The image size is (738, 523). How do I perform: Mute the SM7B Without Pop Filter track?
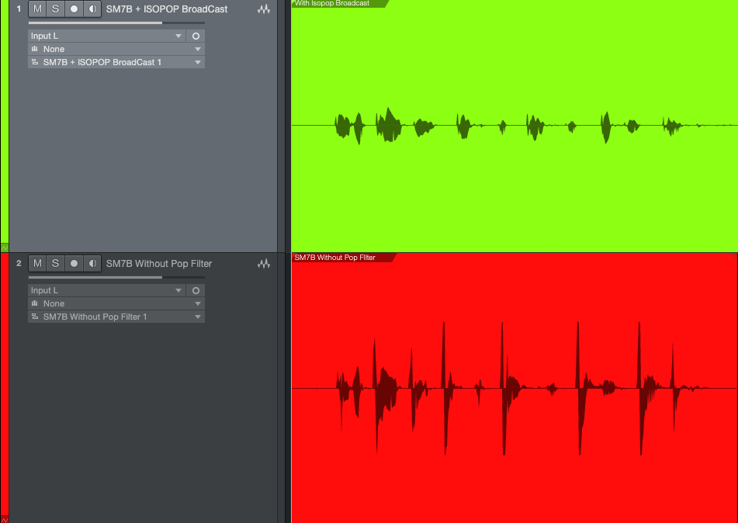pos(36,263)
